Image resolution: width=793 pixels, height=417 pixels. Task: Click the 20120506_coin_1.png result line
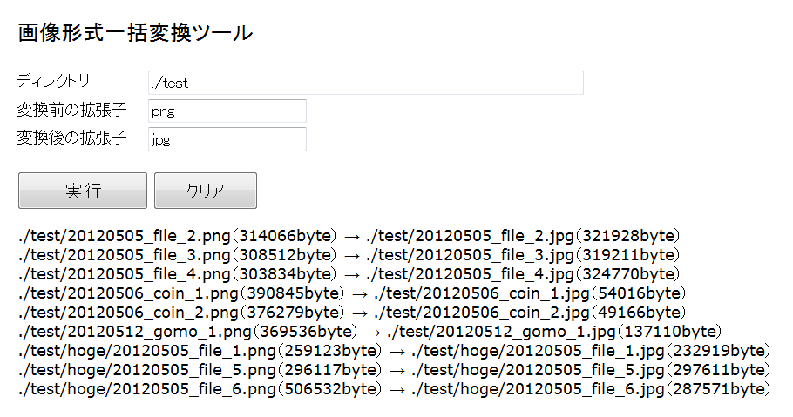(x=352, y=293)
